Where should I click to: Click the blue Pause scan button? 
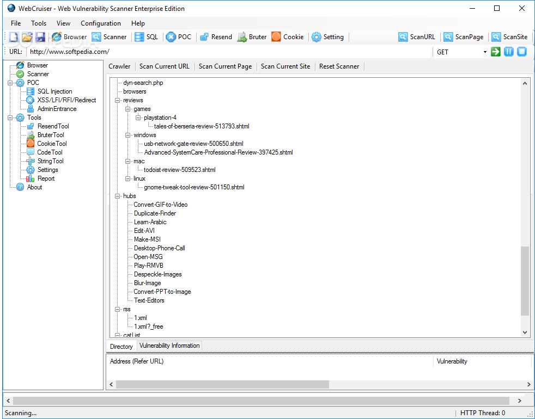coord(509,52)
